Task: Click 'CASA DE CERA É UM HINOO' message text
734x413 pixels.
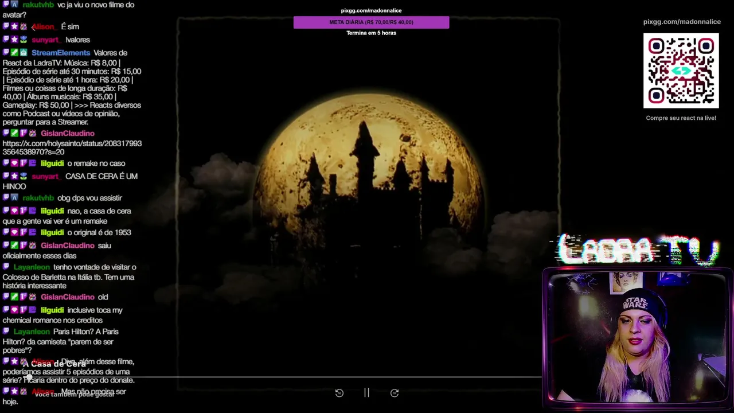Action: 70,181
